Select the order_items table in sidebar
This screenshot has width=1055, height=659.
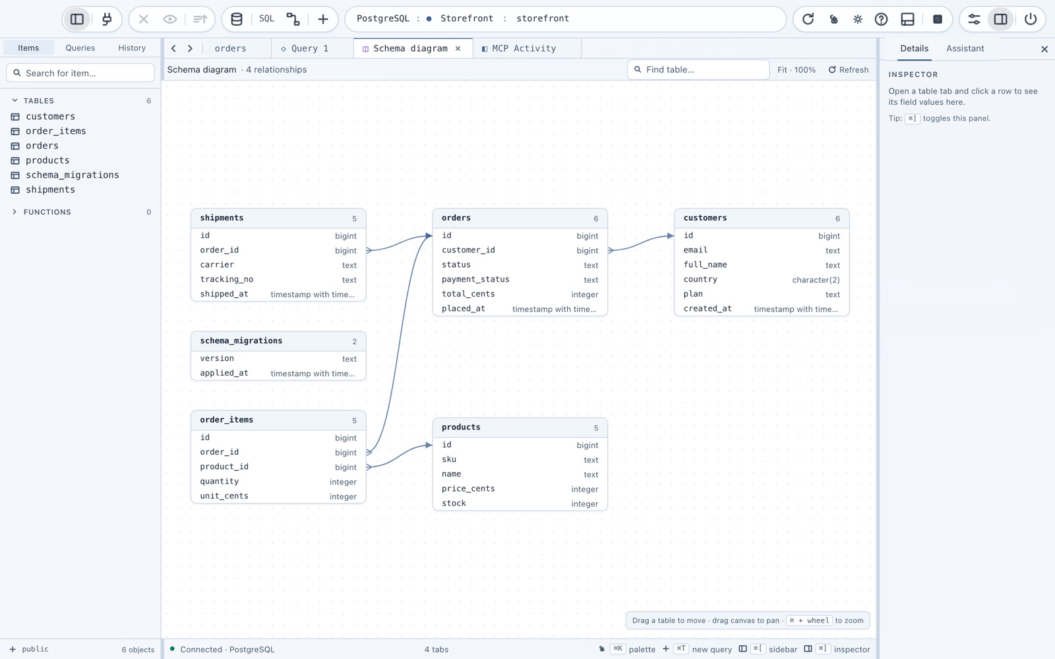[80, 131]
